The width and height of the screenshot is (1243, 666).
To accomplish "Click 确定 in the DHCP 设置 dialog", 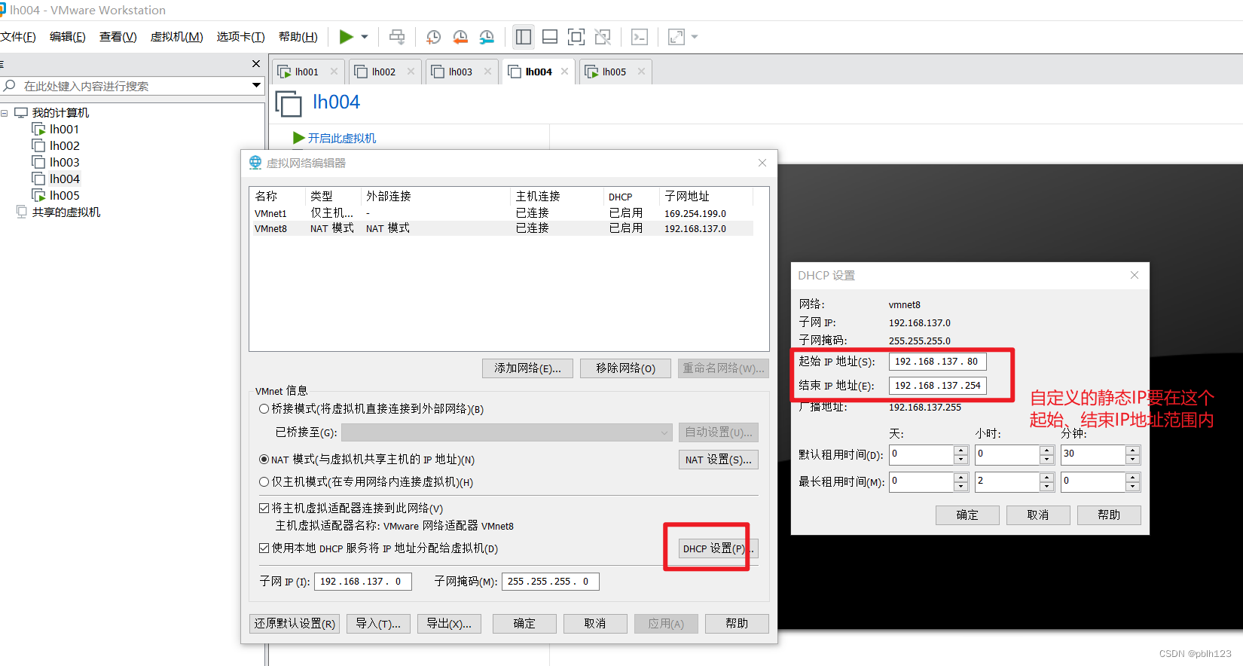I will tap(967, 515).
